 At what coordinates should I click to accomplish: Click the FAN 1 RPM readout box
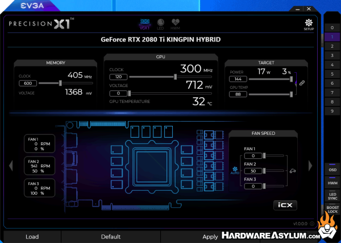(39, 144)
